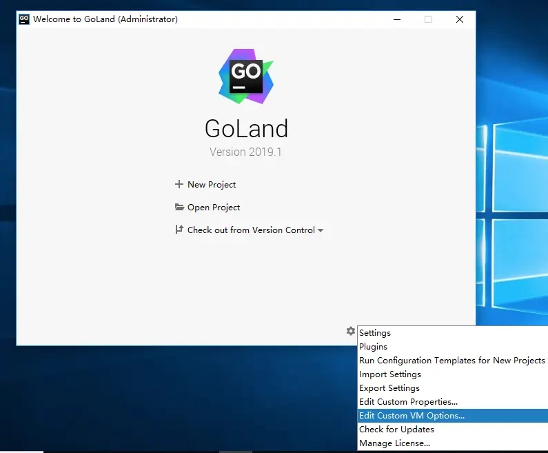Click the plus icon beside New Project
Viewport: 548px width, 453px height.
point(179,185)
